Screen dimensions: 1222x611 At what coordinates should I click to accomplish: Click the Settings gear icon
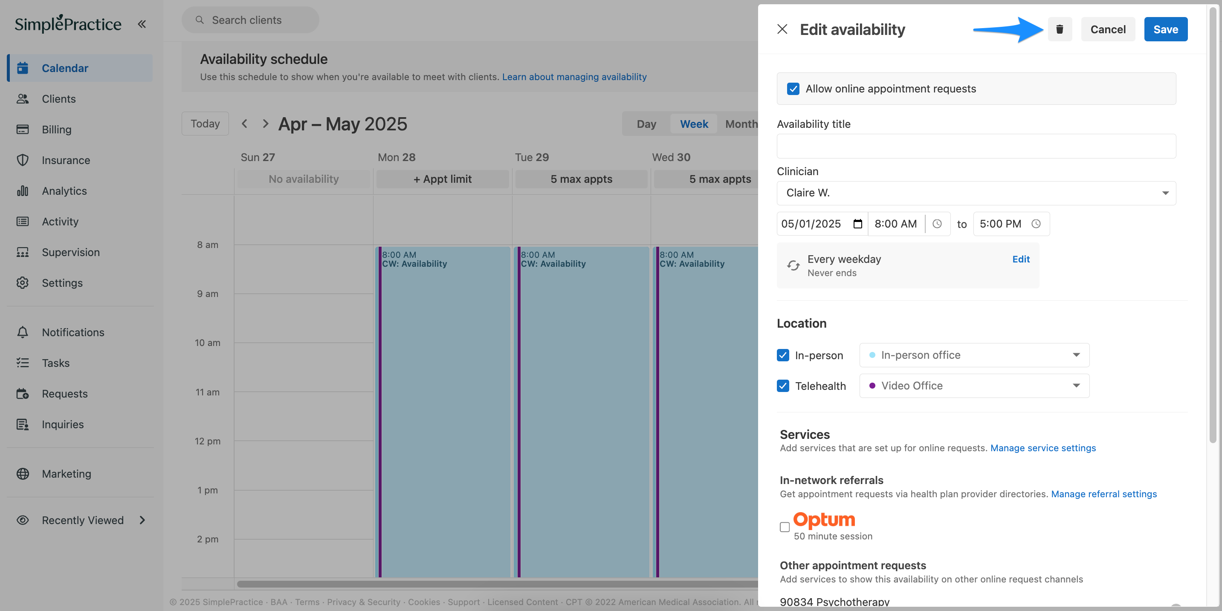(22, 282)
